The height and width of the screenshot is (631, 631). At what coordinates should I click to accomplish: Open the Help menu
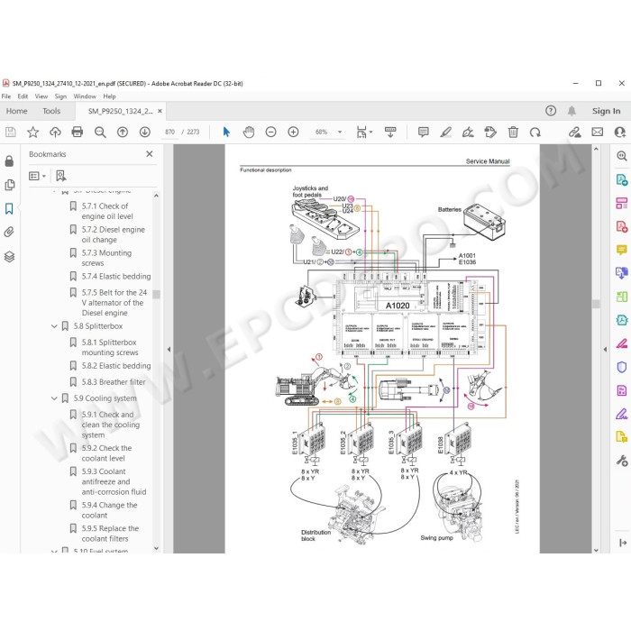point(109,96)
